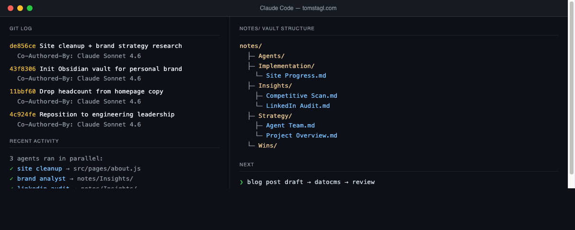Click the green maximize window button
The image size is (575, 230).
30,8
